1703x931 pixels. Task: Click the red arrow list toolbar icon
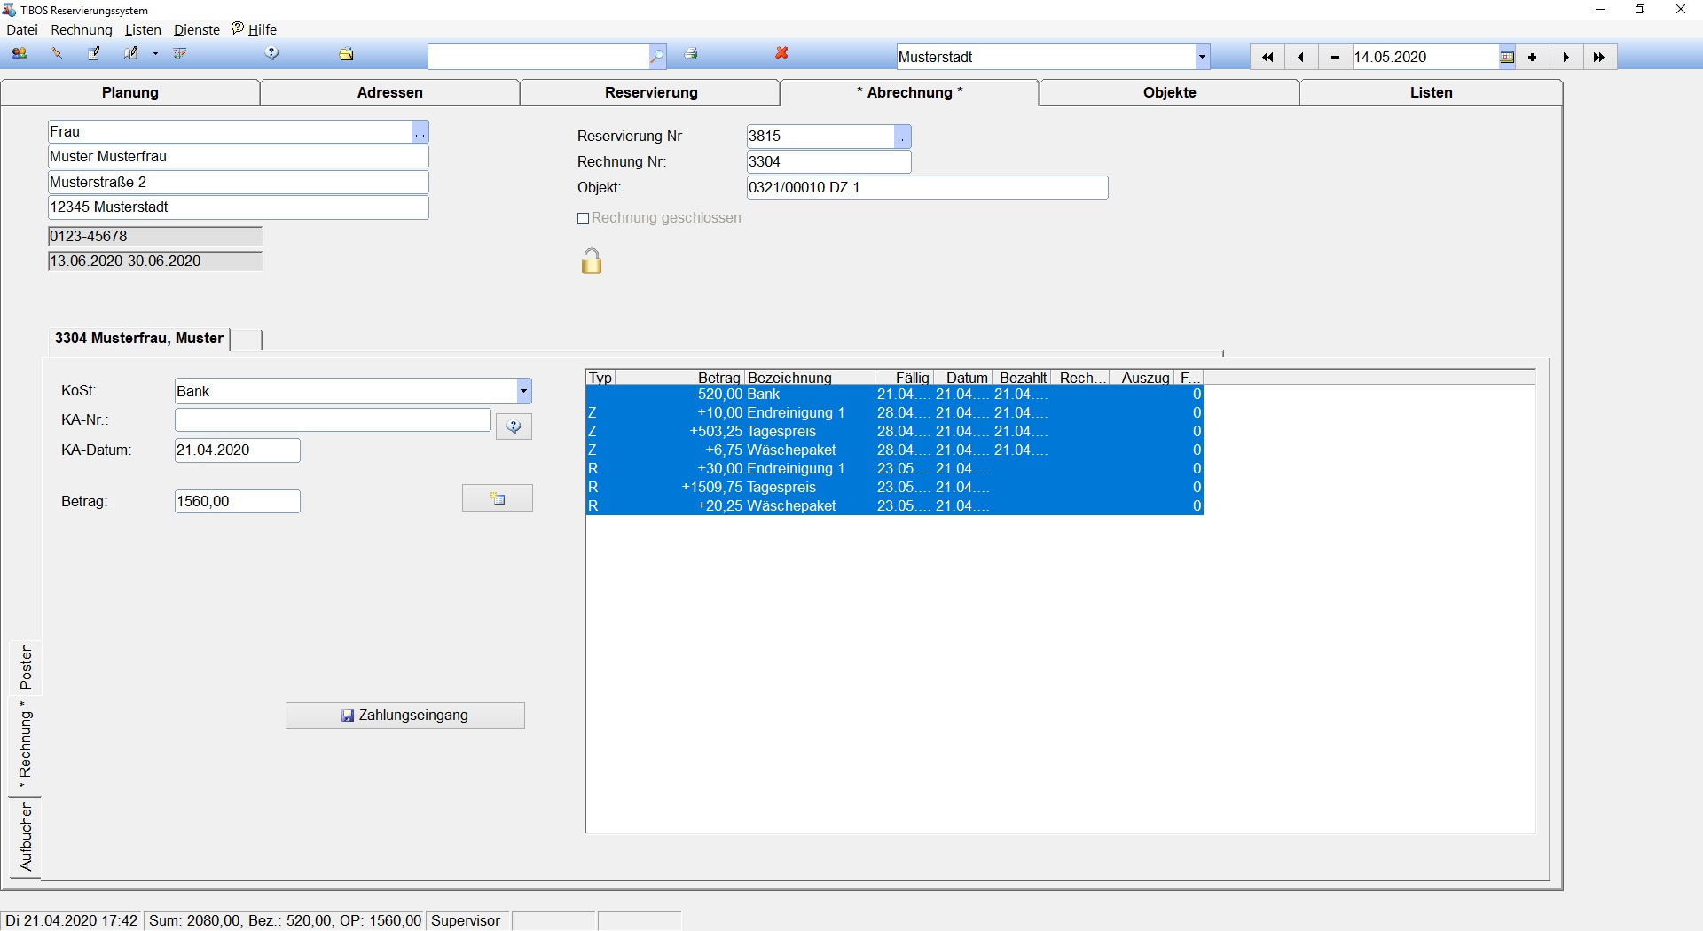click(x=180, y=54)
